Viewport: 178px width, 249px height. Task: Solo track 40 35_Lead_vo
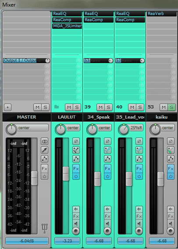pos(140,108)
